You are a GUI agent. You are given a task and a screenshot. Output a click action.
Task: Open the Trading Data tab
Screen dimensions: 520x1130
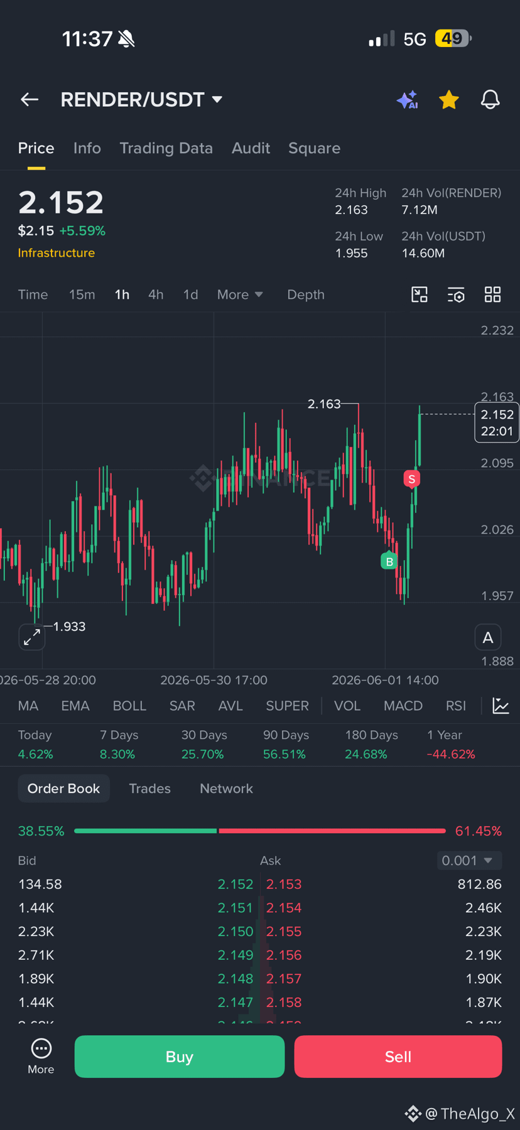point(166,148)
